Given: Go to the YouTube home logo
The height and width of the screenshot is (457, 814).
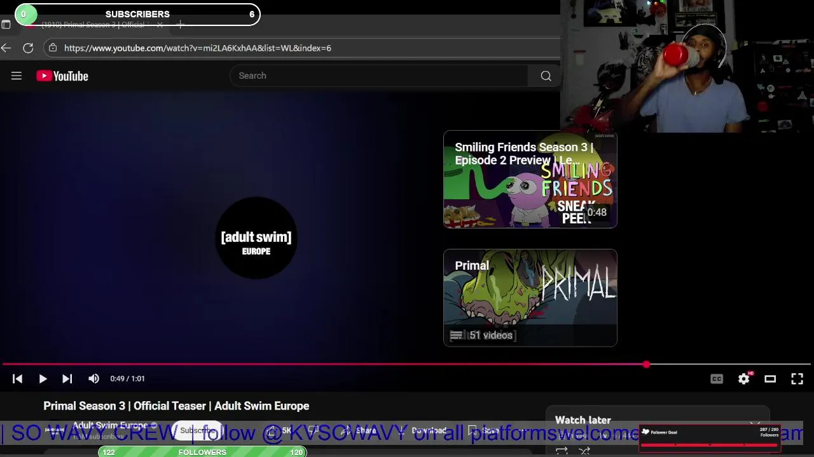Looking at the screenshot, I should 62,76.
